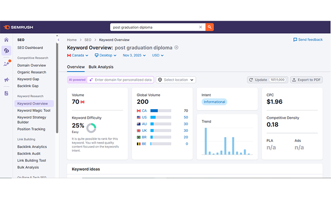Image resolution: width=331 pixels, height=199 pixels.
Task: Open the Home icon in left rail
Action: (6, 40)
